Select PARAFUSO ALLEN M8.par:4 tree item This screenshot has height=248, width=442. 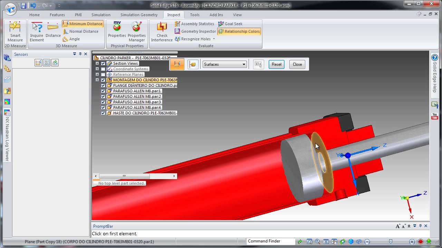click(x=134, y=107)
